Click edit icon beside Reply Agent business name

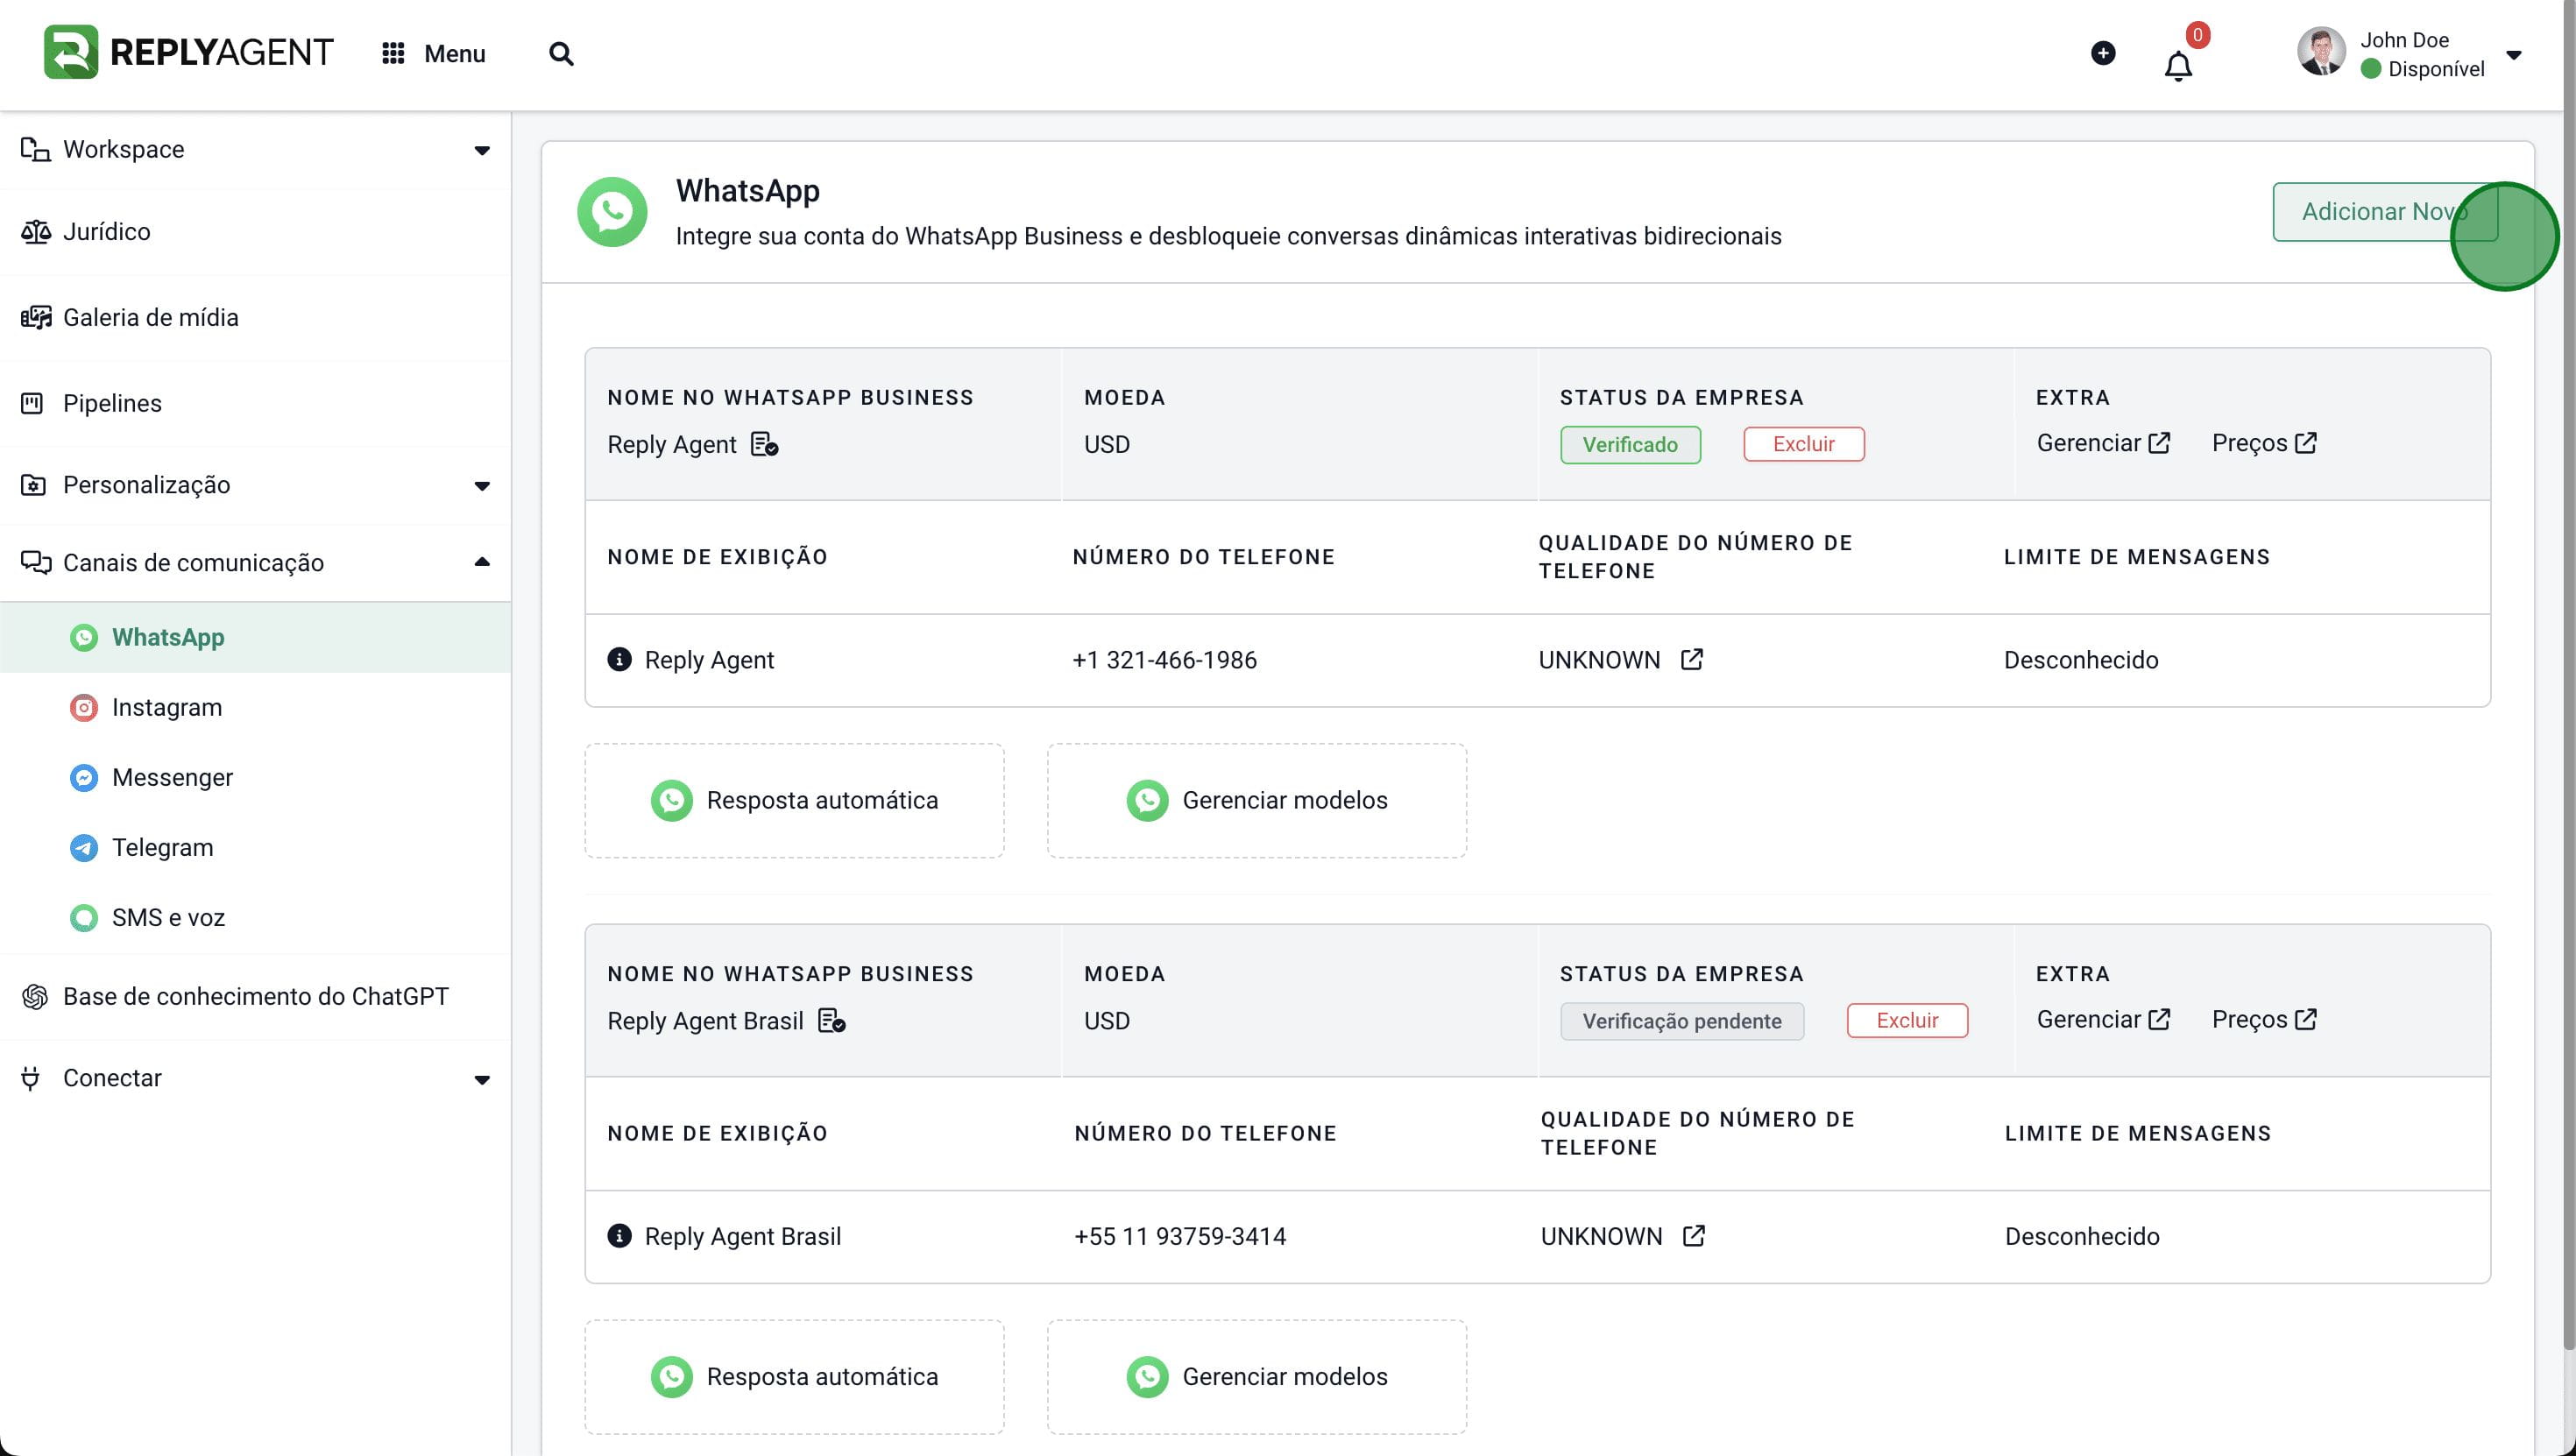(765, 444)
